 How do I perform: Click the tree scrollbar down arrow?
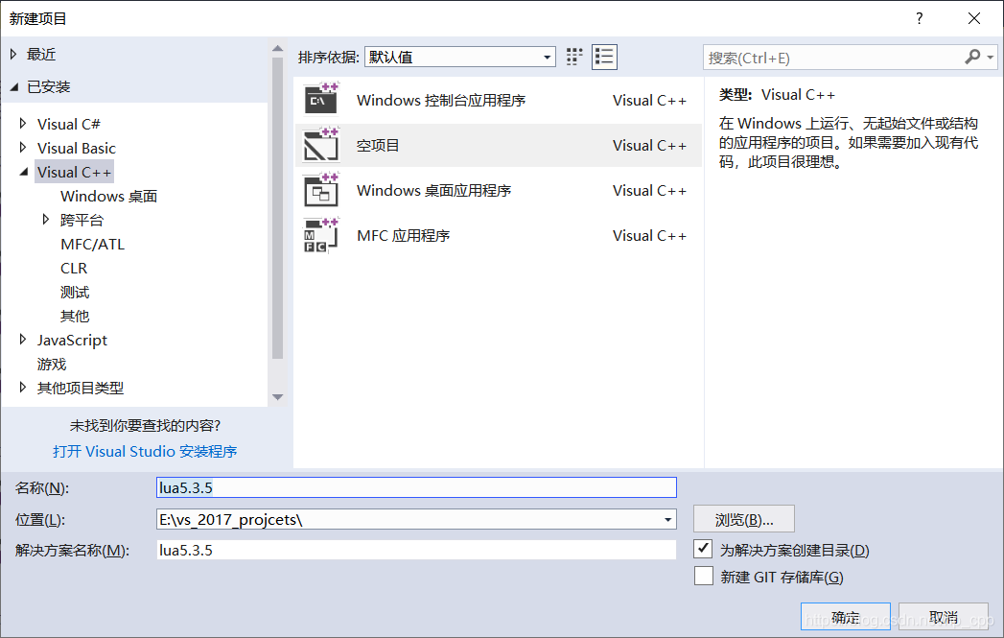[x=277, y=397]
